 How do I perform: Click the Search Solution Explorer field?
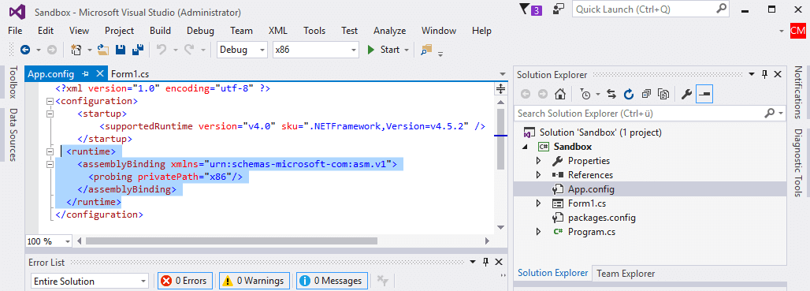650,113
